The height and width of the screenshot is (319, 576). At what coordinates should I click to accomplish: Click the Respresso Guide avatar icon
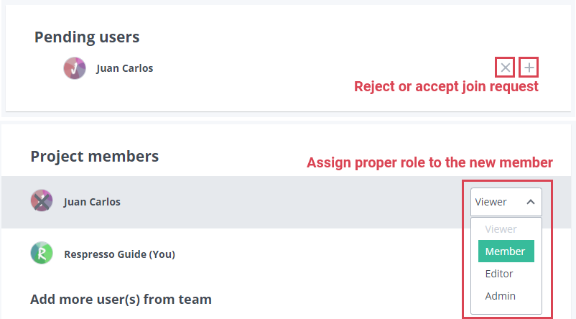point(42,253)
